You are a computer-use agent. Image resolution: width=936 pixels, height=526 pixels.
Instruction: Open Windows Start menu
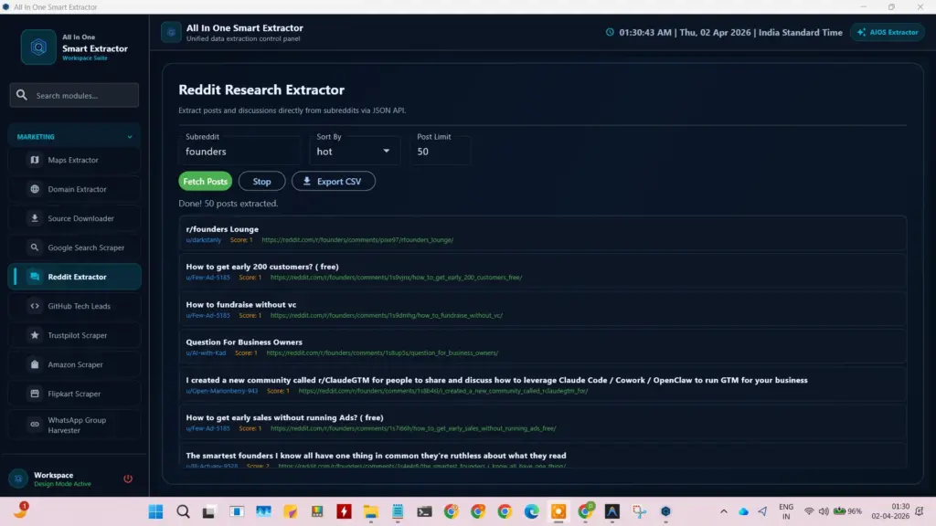coord(155,511)
